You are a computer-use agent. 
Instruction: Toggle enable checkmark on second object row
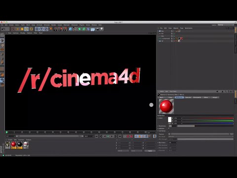(174, 34)
